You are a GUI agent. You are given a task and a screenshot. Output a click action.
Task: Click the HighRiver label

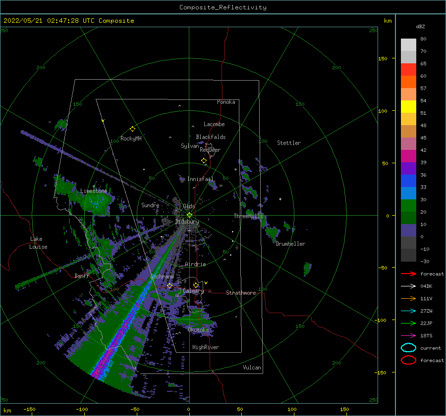[206, 347]
